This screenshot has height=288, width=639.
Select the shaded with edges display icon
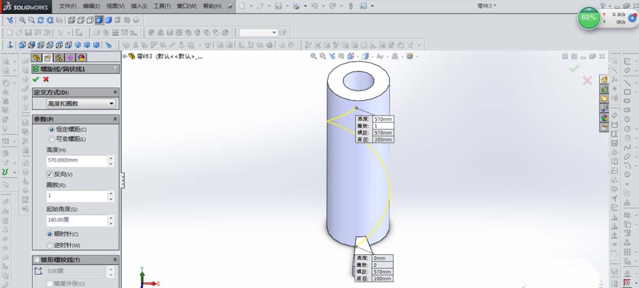(x=99, y=20)
